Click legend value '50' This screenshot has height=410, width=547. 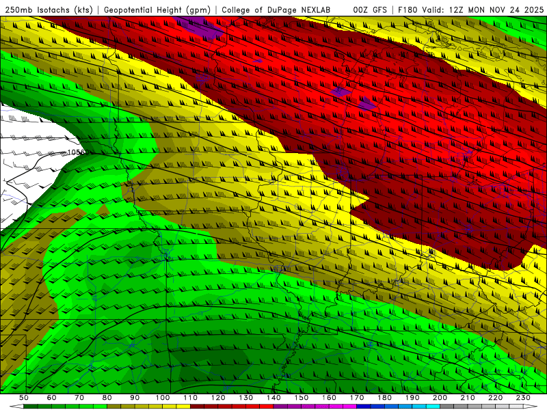point(24,398)
